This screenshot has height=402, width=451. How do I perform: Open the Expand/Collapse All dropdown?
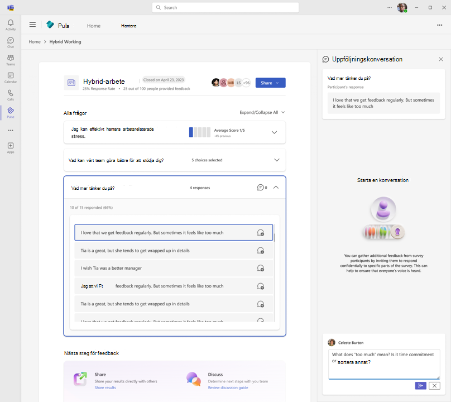262,112
